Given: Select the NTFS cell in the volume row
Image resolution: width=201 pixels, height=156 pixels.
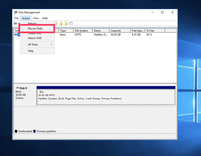Looking at the screenshot, I should [x=78, y=35].
